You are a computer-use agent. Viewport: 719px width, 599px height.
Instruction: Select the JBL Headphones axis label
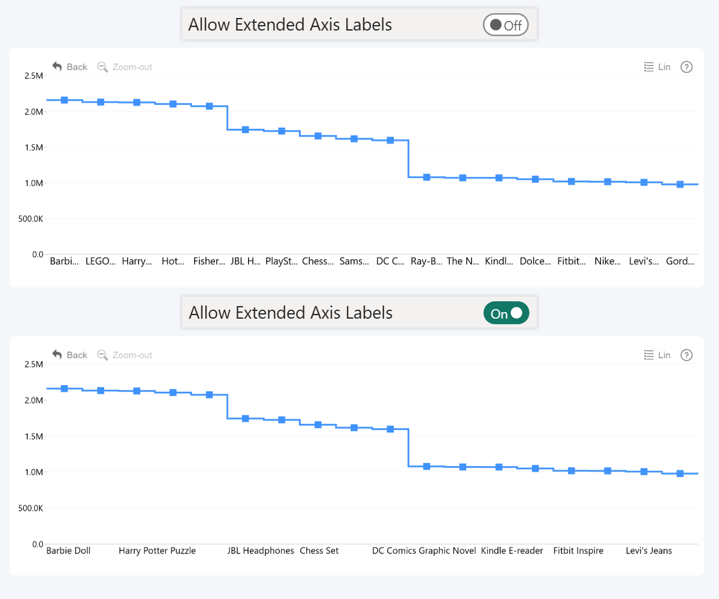point(261,550)
